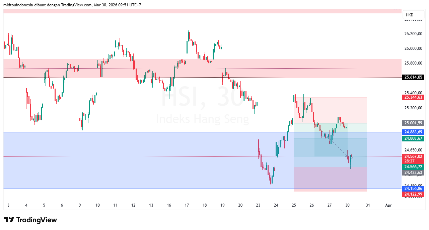
Task: Click the gray 24.433,63 level label
Action: 413,172
